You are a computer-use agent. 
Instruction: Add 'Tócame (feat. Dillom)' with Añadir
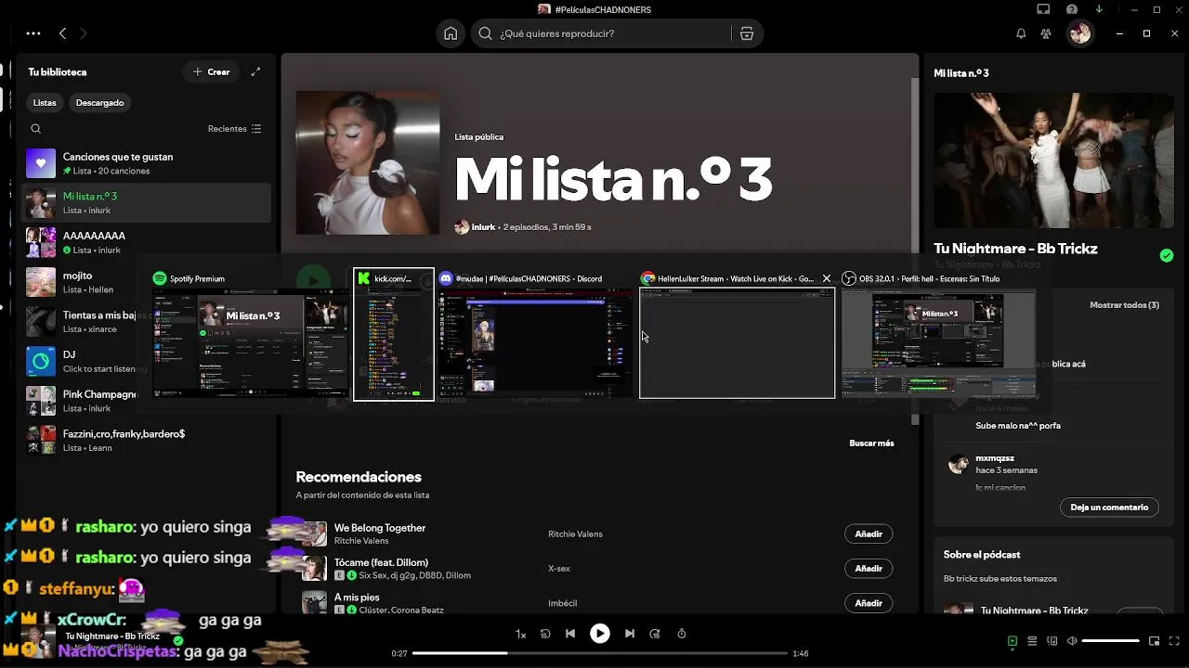pos(869,568)
